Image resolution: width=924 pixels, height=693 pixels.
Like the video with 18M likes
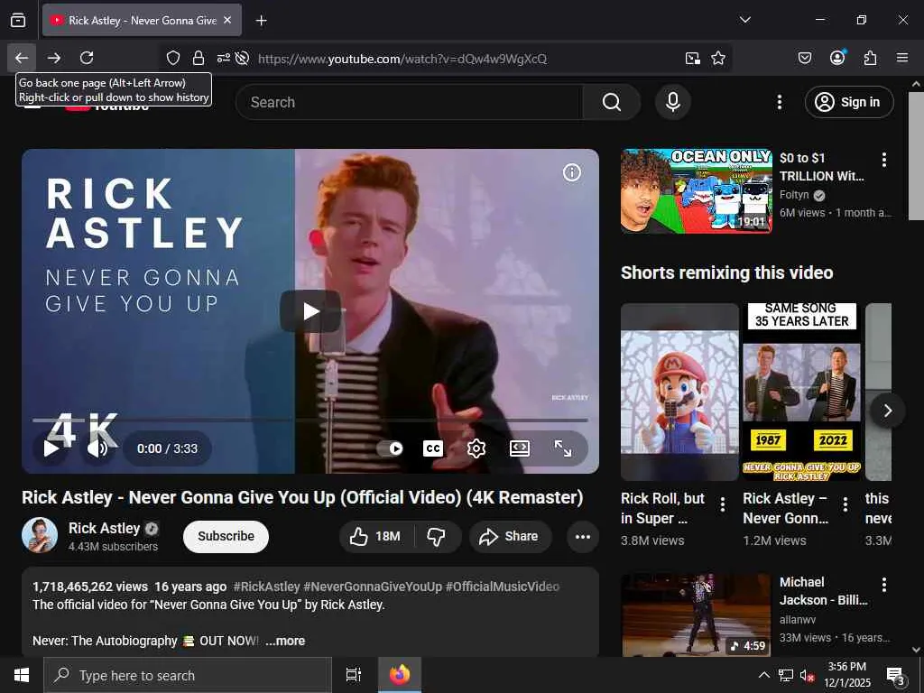tap(375, 536)
